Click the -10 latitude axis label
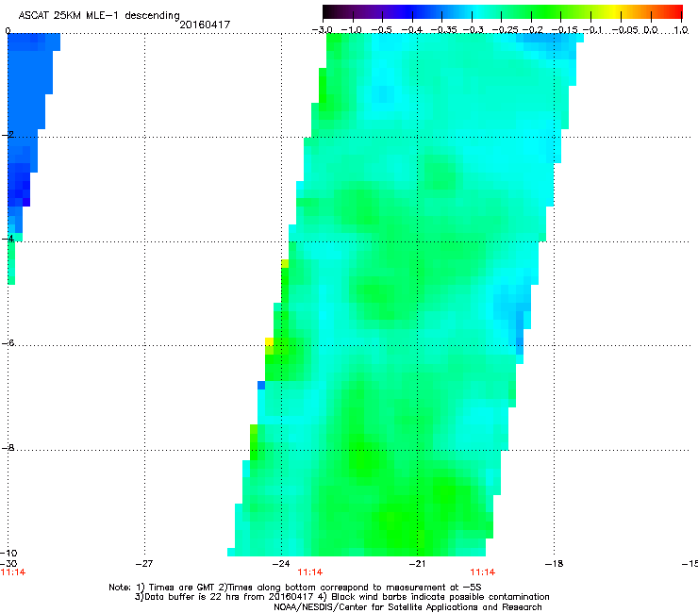Screen dimensions: 698x613 point(8,553)
